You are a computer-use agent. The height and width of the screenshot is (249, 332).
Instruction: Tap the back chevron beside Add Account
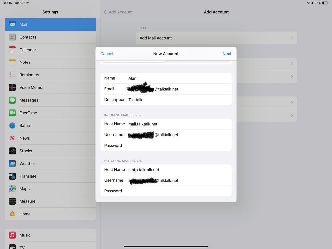click(x=105, y=12)
